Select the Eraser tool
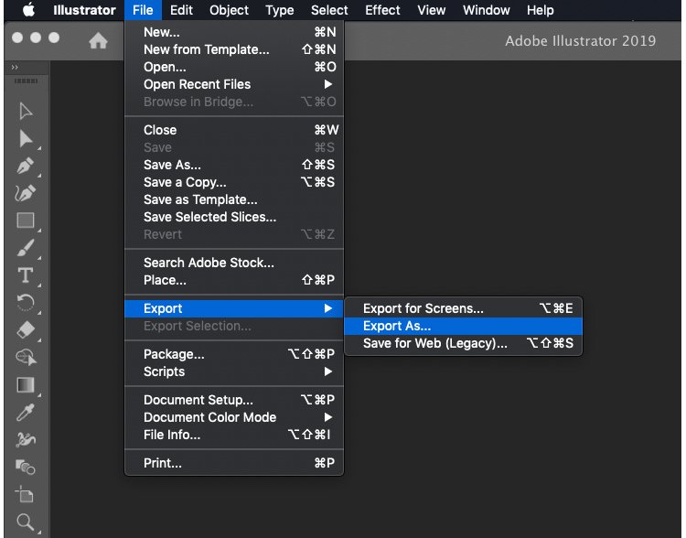Screen dimensions: 686x538 pyautogui.click(x=26, y=329)
